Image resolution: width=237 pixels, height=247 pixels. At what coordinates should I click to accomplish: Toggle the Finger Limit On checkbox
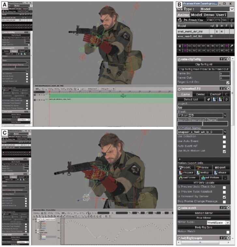[x=228, y=82]
